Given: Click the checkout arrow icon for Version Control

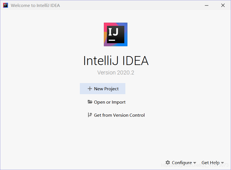Looking at the screenshot, I should 90,115.
